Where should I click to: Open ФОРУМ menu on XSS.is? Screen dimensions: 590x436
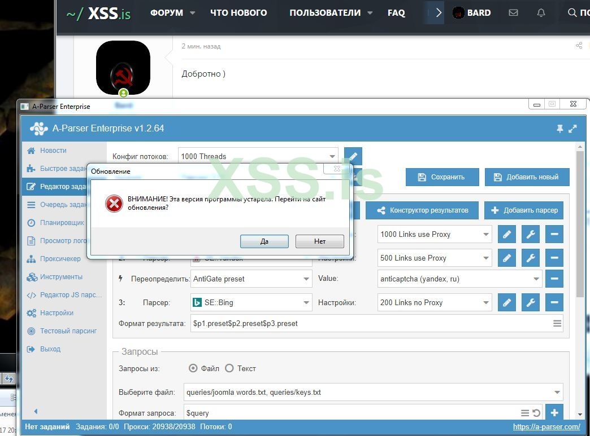[x=172, y=13]
